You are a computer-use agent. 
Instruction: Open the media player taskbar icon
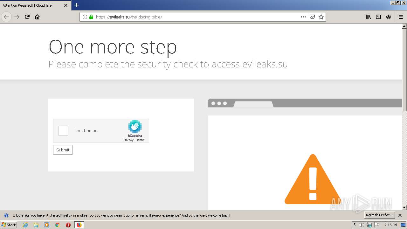pos(47,225)
